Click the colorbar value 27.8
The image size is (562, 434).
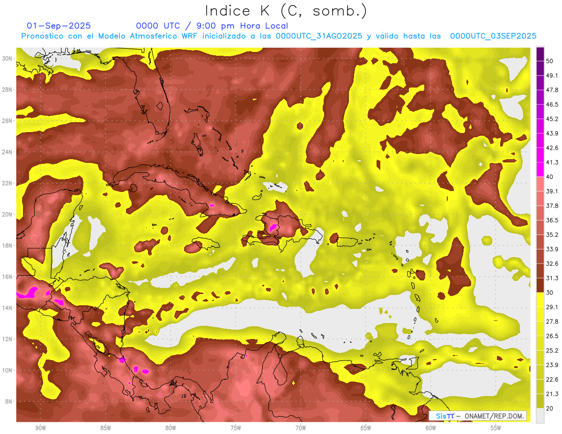(x=552, y=322)
